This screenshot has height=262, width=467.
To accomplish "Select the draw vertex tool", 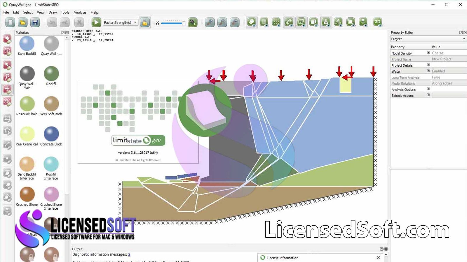I will [7, 159].
